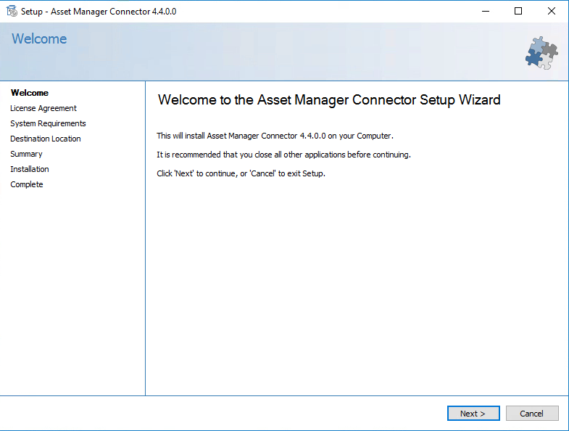
Task: Click the setup installer icon in title bar
Action: (x=12, y=12)
